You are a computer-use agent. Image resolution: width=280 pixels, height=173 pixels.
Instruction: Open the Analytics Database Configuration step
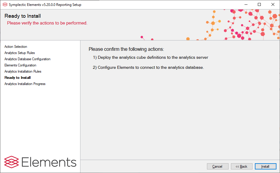coord(27,59)
